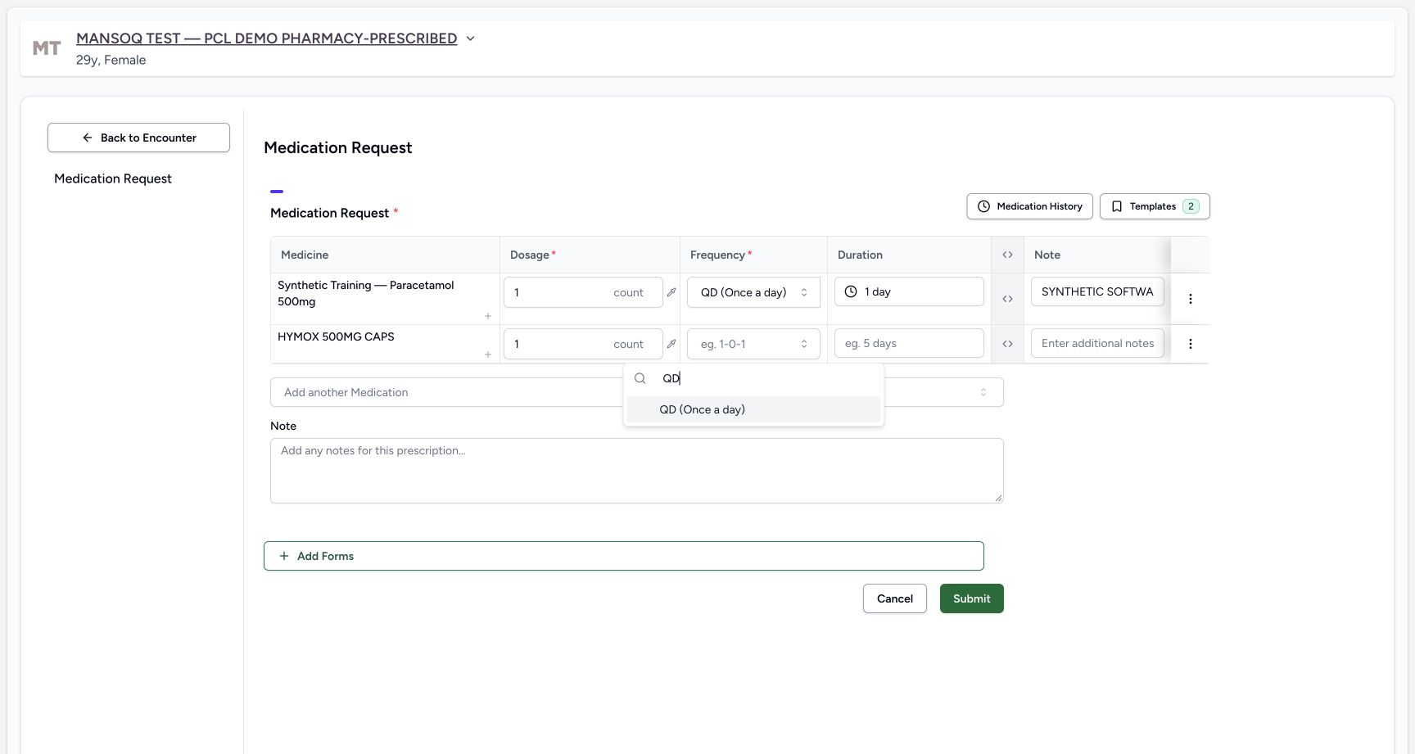Open more options for HYMOX row

click(x=1190, y=344)
